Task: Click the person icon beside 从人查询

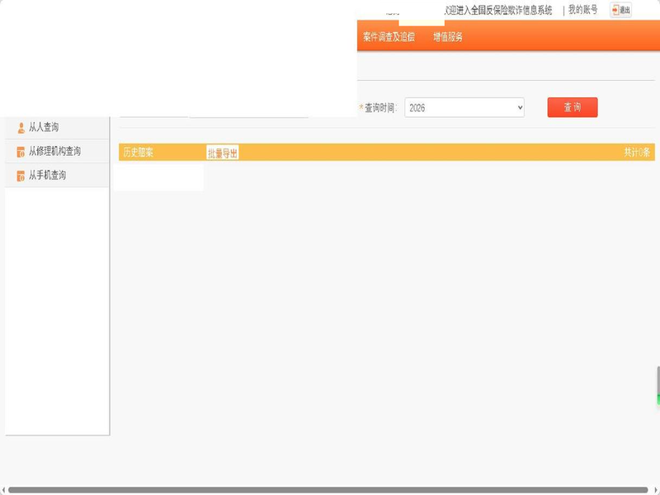Action: (x=21, y=128)
